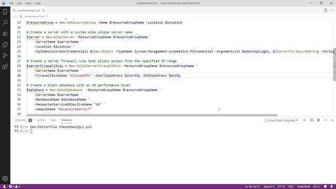Viewport: 336px width, 189px height.
Task: Click the $serverFirewallRule variable on line 28
Action: [x=45, y=66]
